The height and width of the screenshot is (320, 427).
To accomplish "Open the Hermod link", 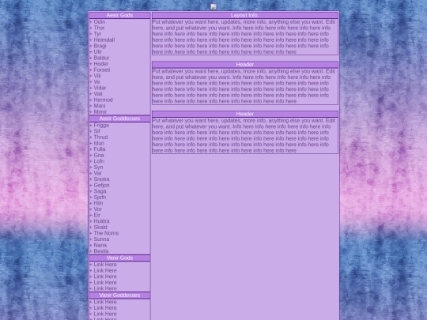I will click(x=104, y=100).
